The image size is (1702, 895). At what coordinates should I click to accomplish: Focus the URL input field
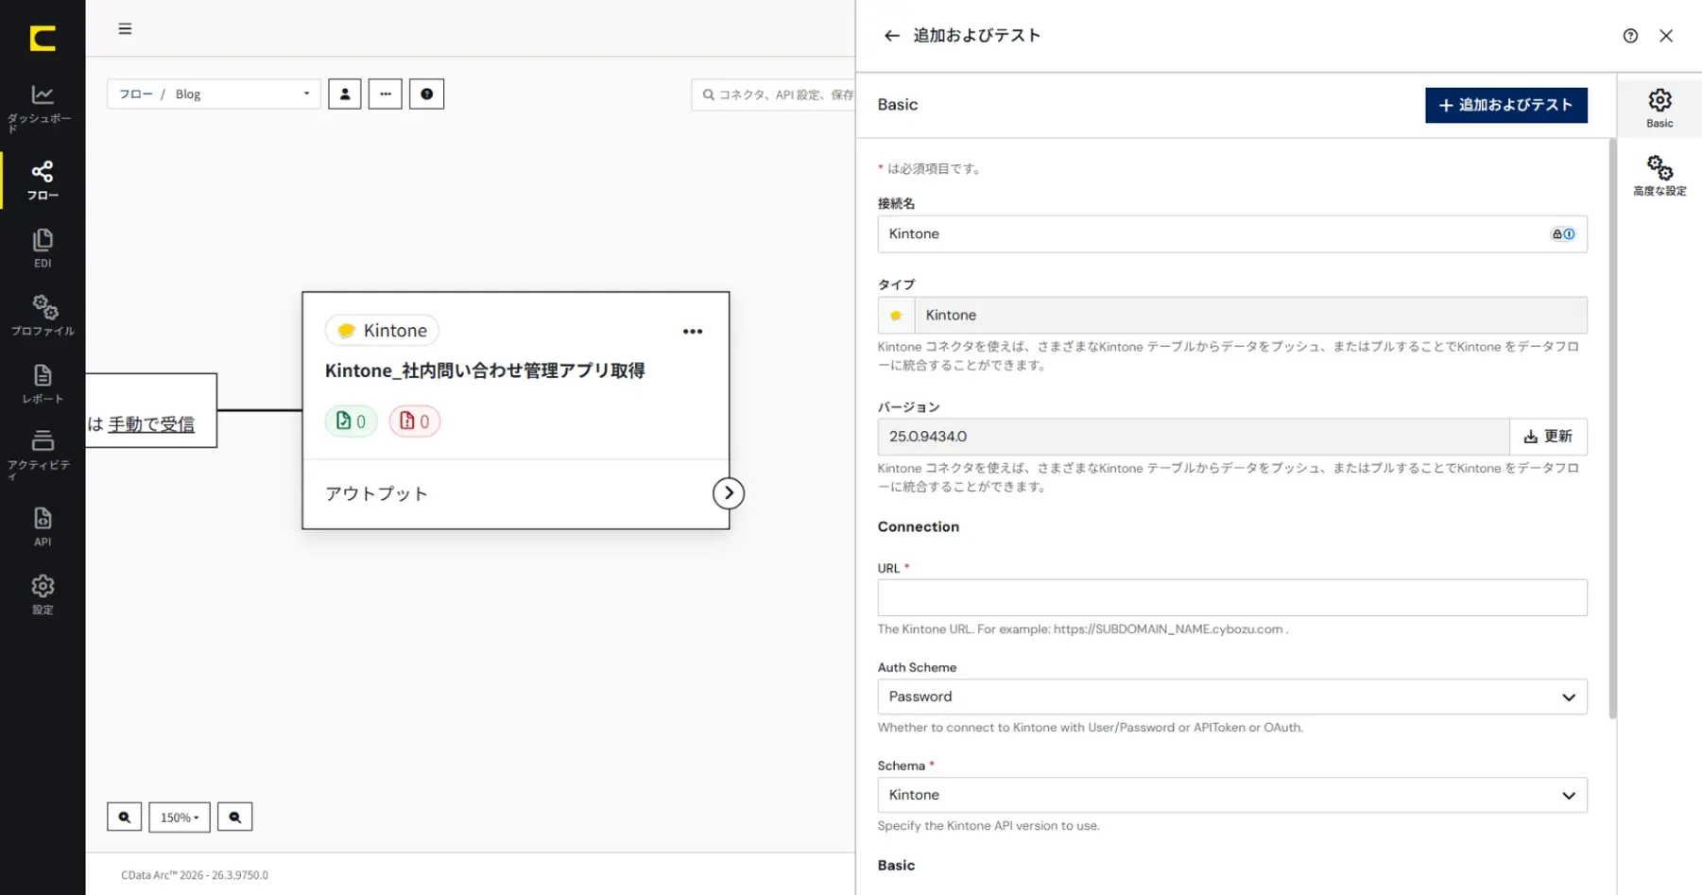1232,598
